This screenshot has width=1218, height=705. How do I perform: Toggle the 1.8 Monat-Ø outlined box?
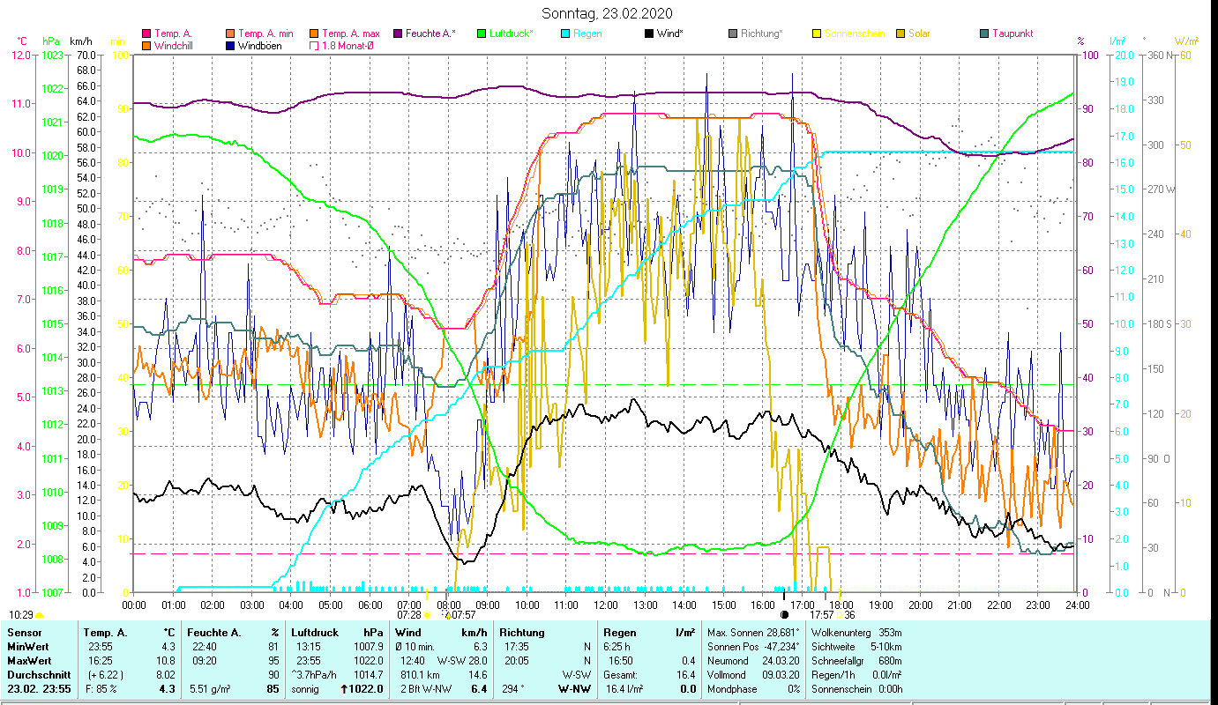314,46
